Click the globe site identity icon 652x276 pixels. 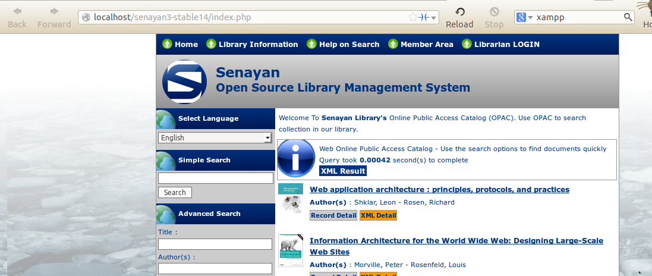(x=86, y=17)
